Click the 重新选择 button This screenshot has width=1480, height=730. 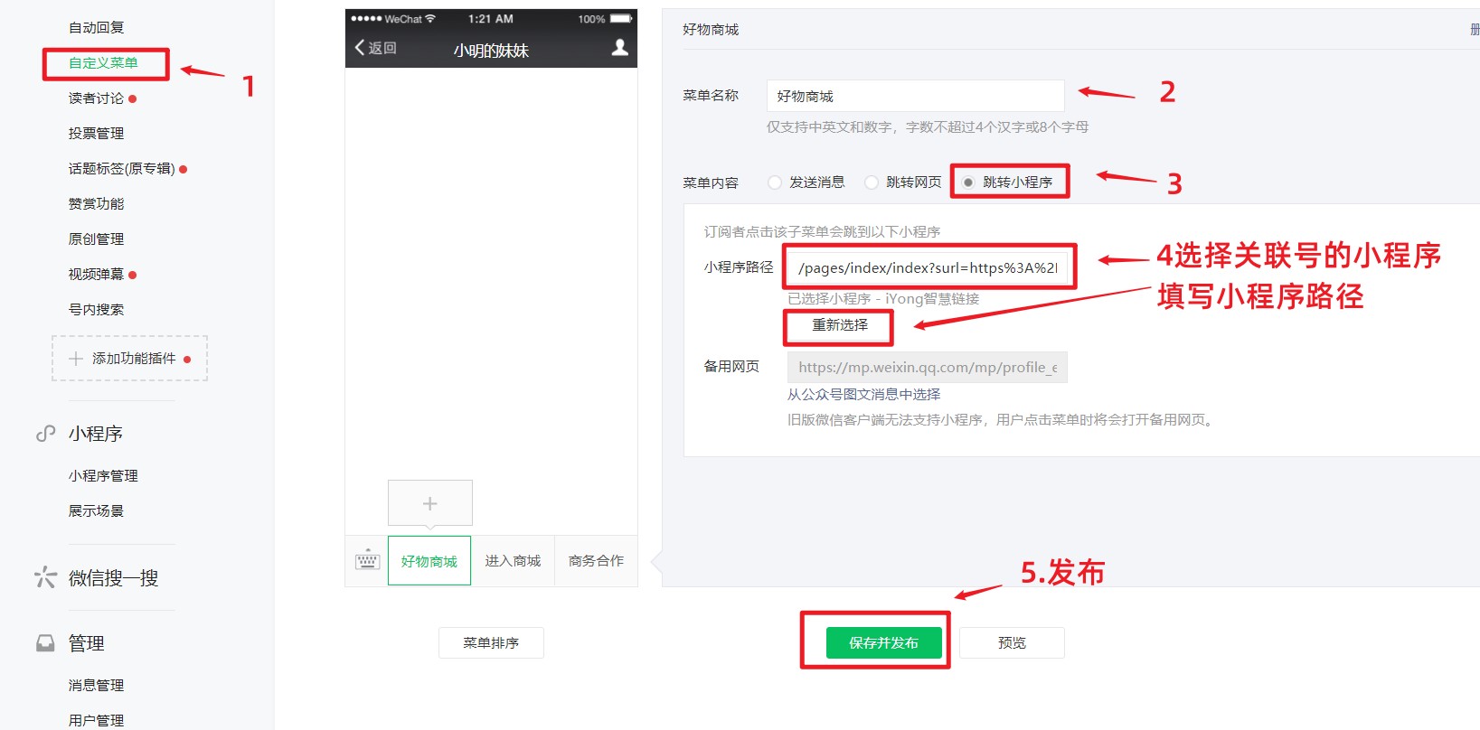840,325
